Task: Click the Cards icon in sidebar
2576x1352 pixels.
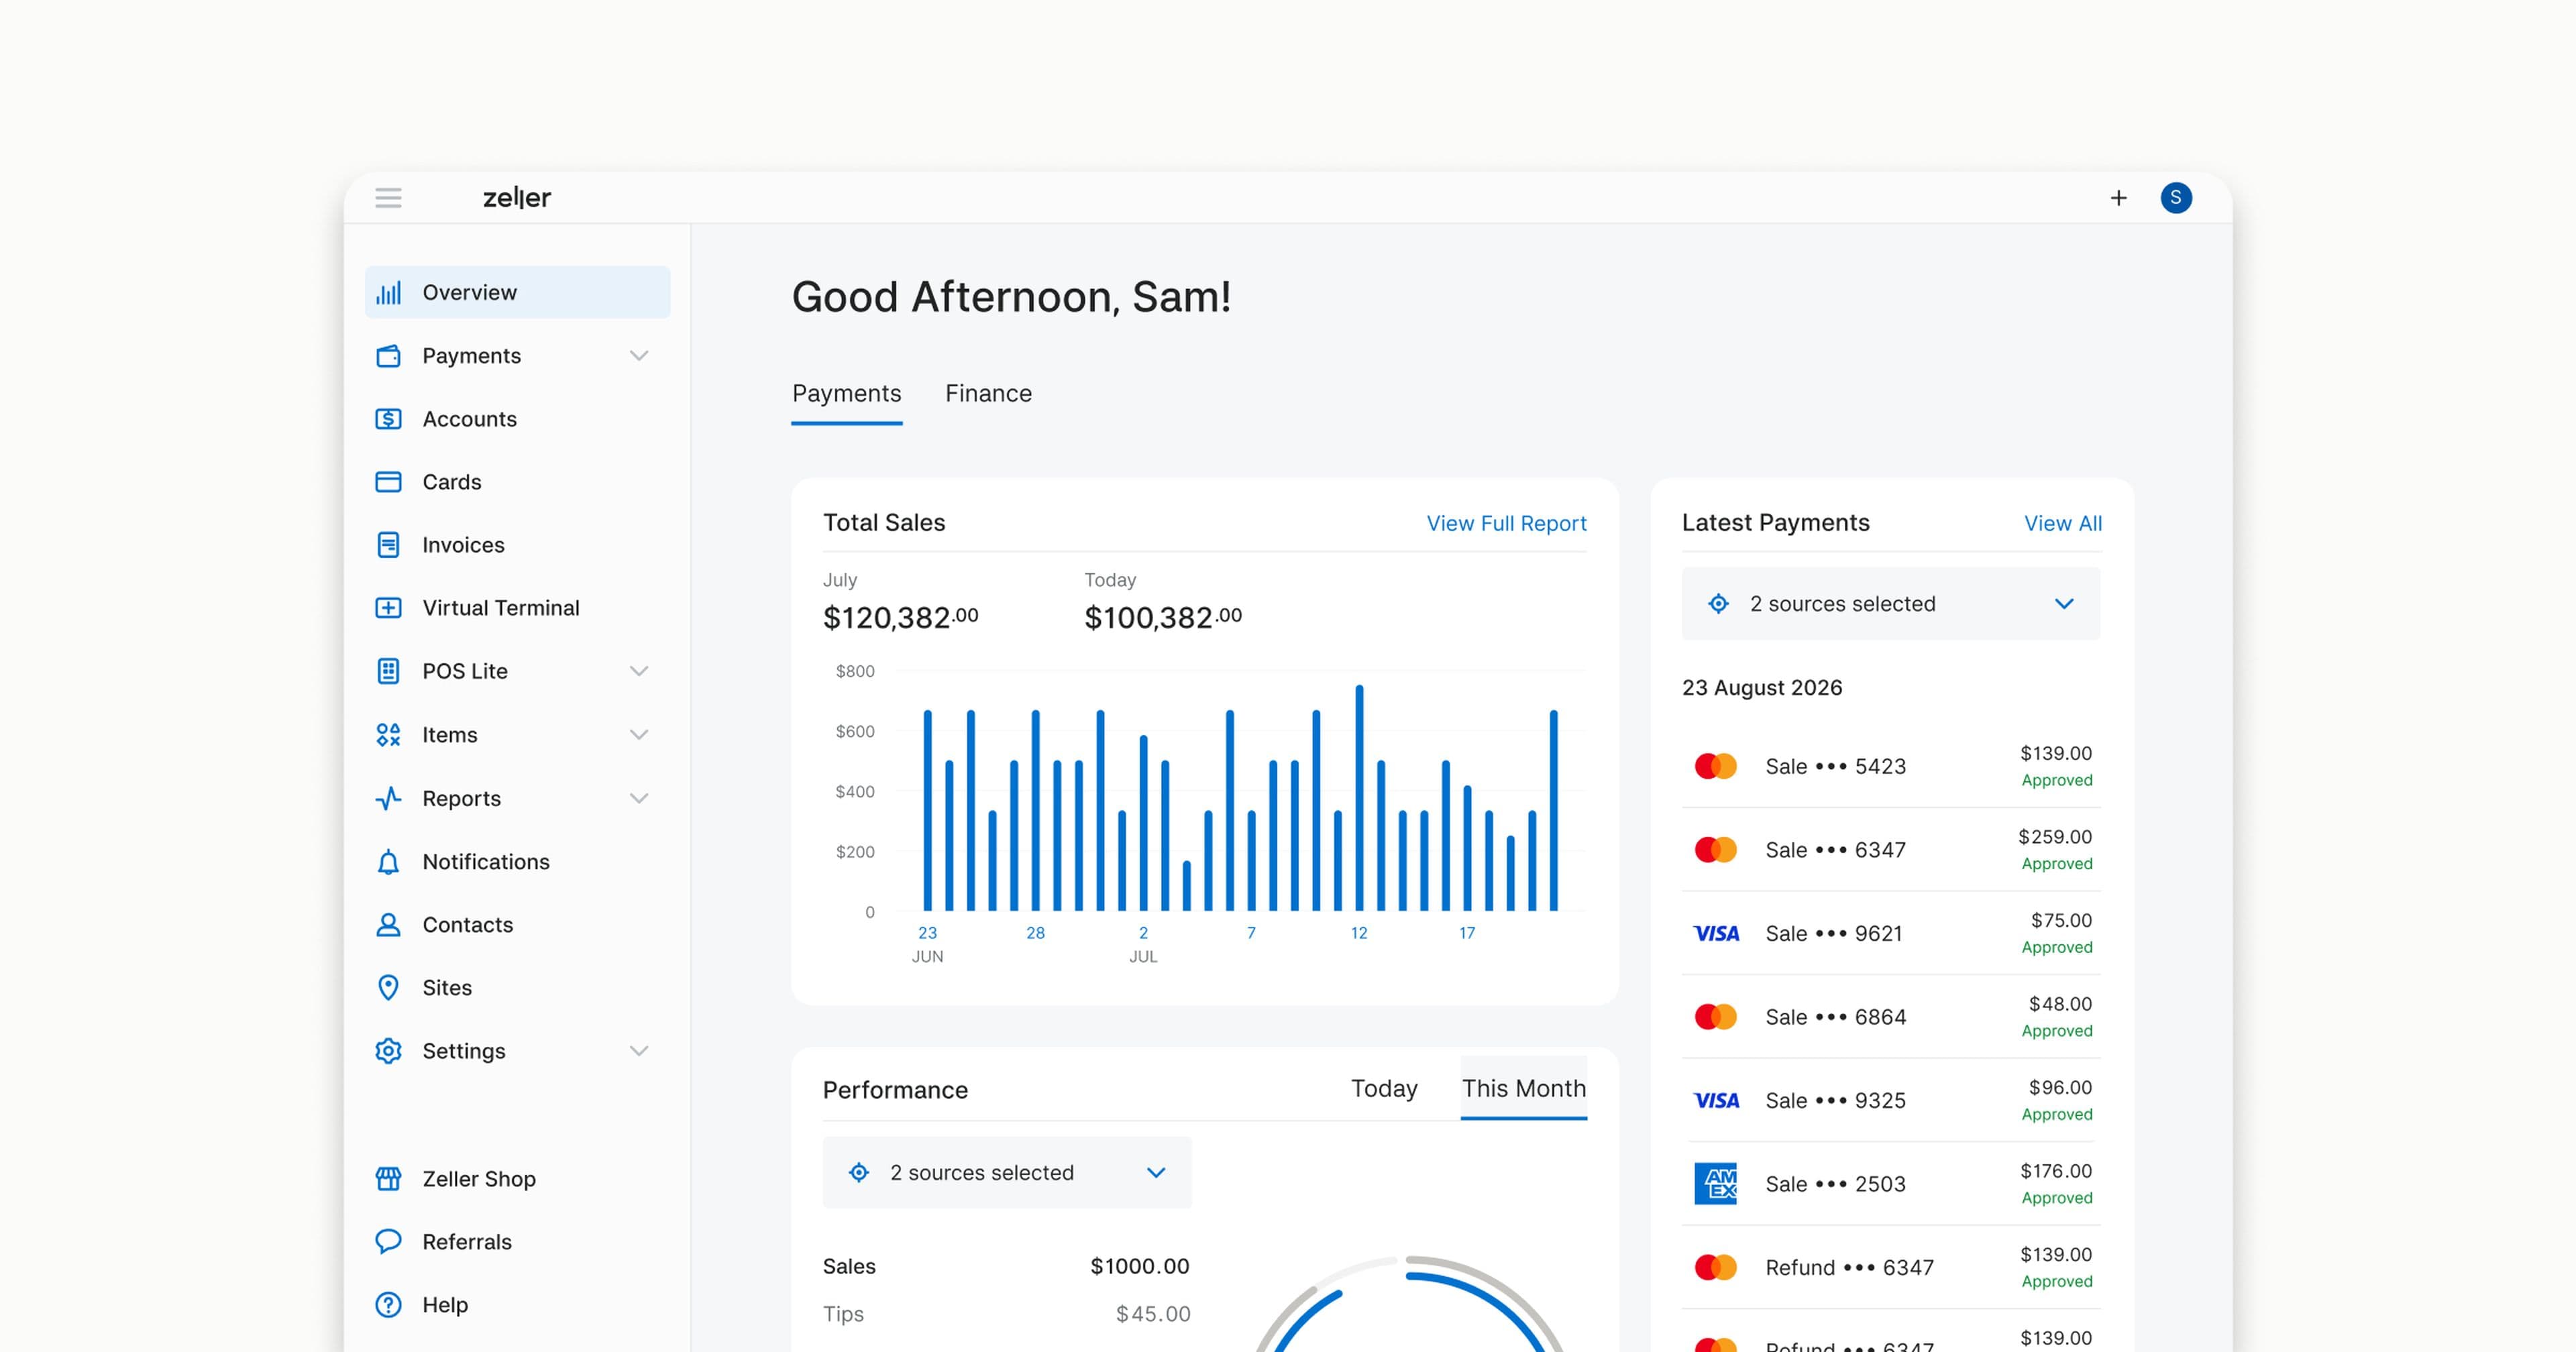Action: point(388,482)
